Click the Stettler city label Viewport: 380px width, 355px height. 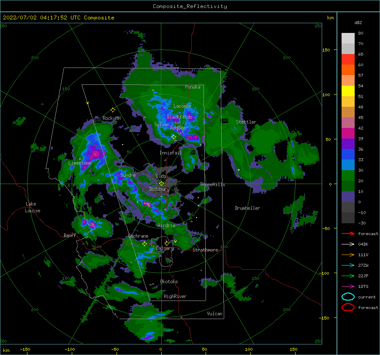[246, 122]
